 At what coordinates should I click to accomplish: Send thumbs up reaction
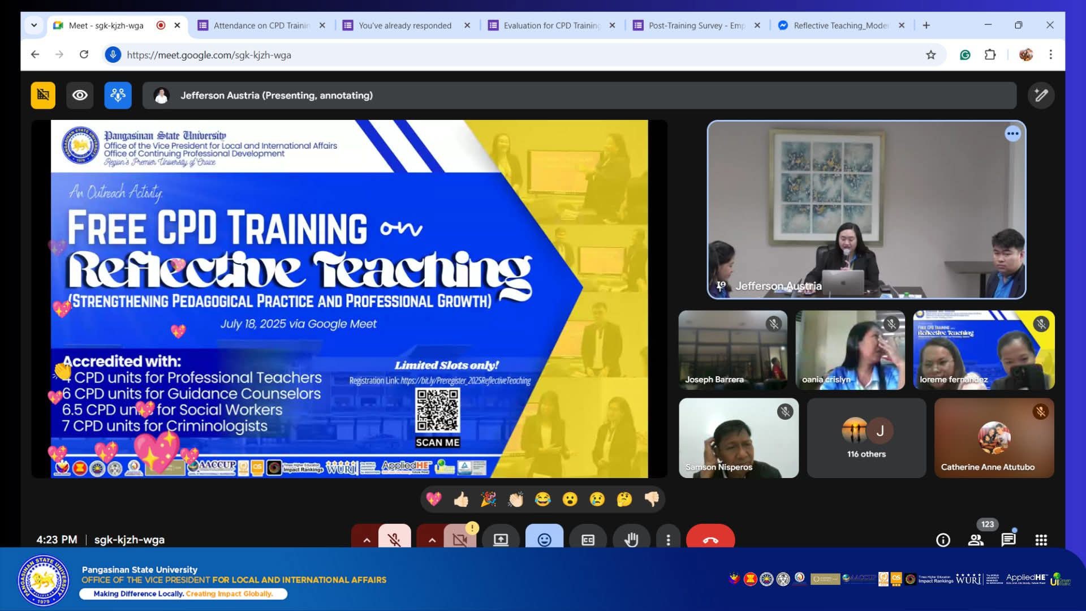tap(461, 499)
